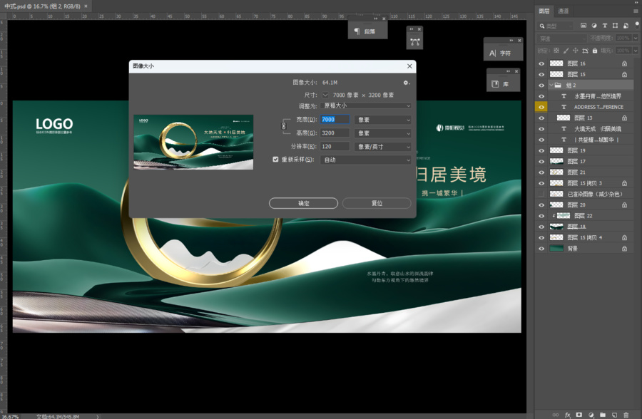Open the Libraries (库) collapsed panel
The width and height of the screenshot is (642, 419).
coord(503,84)
